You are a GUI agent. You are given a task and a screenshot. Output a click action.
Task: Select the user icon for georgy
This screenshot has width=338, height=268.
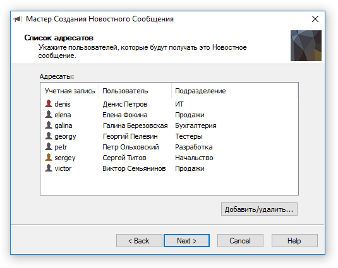[x=49, y=136]
